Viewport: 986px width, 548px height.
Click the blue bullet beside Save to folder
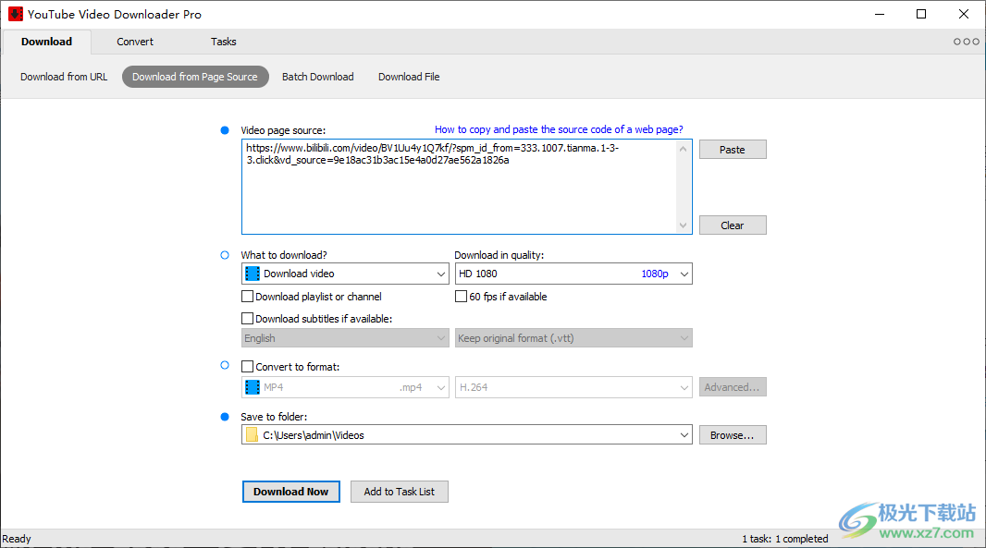225,417
